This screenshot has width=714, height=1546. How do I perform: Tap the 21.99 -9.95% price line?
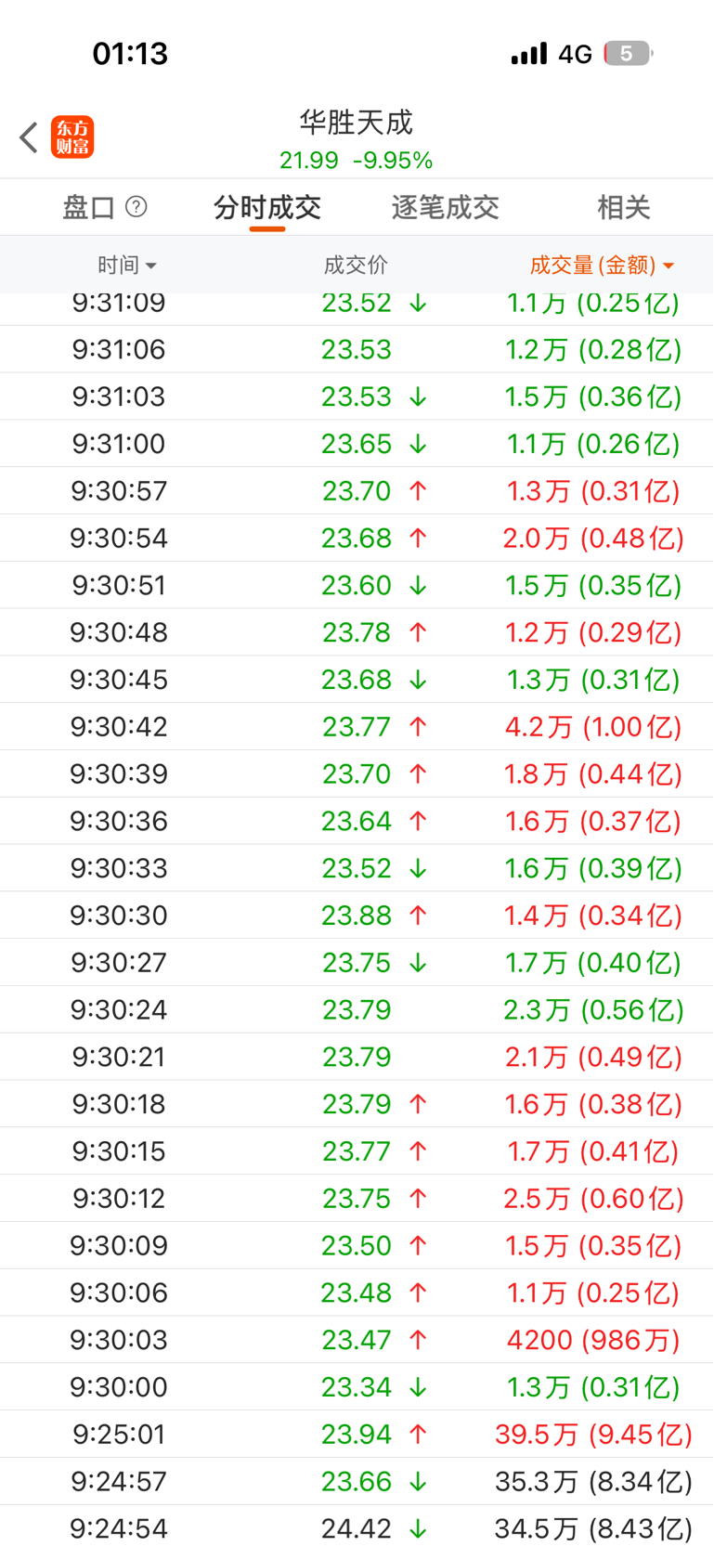coord(357,161)
